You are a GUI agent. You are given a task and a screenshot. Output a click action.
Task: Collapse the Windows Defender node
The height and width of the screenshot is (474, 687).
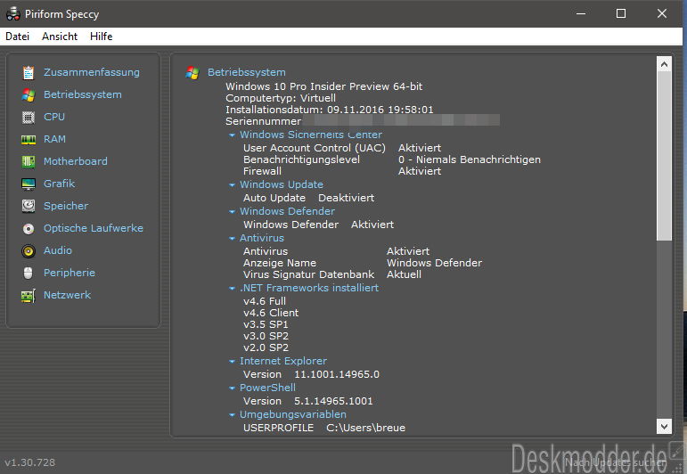click(x=233, y=211)
